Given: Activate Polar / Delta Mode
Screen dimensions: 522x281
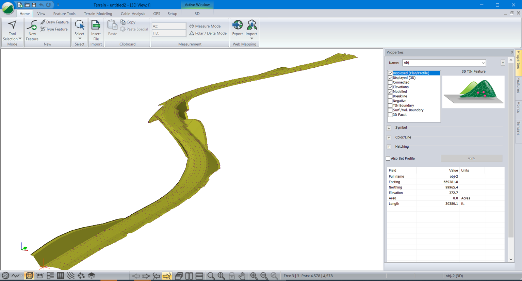Looking at the screenshot, I should click(208, 33).
